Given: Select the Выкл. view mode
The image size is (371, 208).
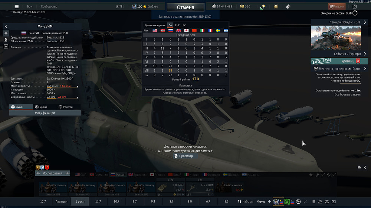Looking at the screenshot, I should [21, 107].
